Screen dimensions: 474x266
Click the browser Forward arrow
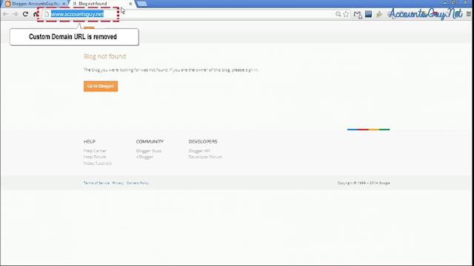tap(15, 14)
